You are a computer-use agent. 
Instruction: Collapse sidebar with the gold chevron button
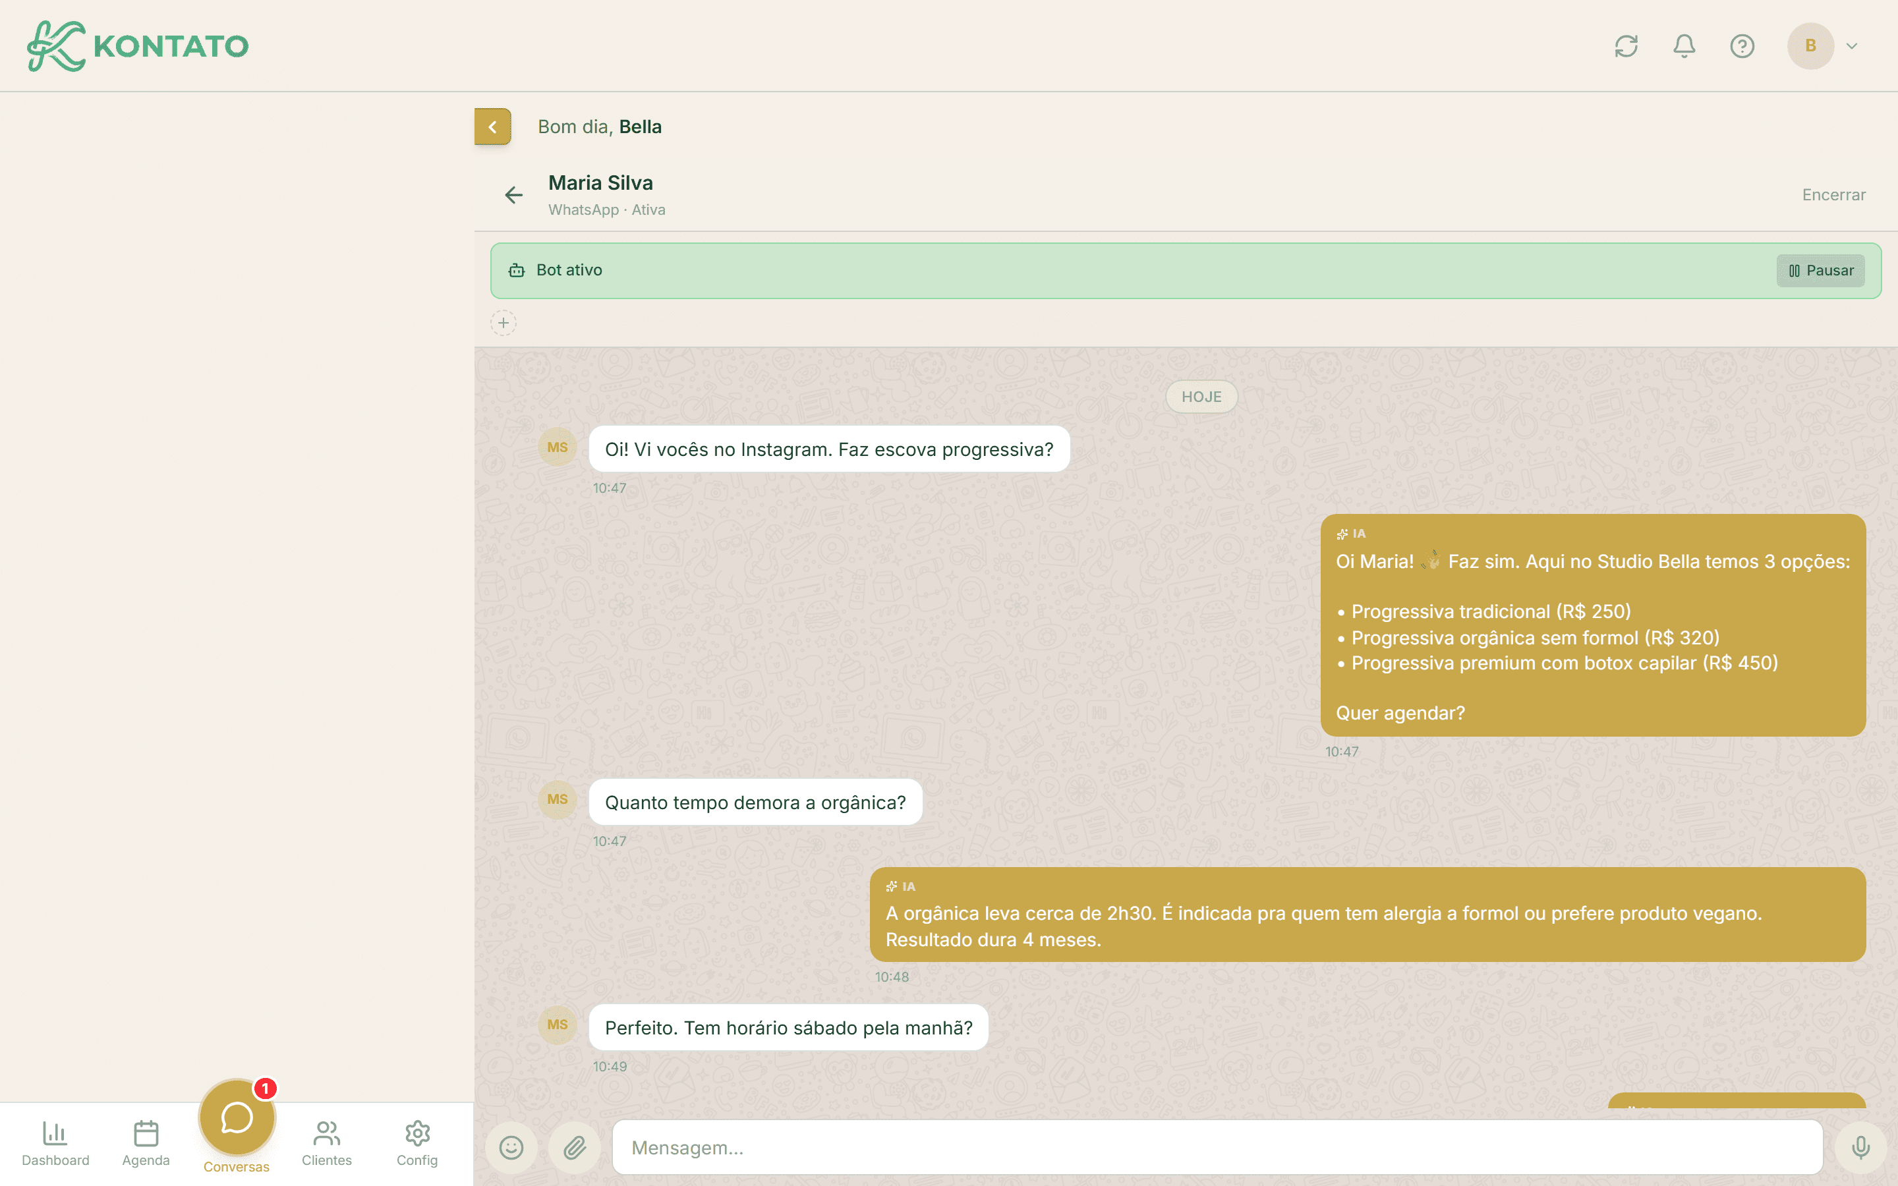[492, 127]
